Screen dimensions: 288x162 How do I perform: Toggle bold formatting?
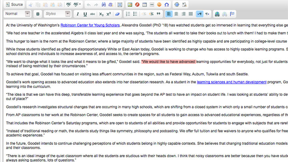click(x=38, y=14)
